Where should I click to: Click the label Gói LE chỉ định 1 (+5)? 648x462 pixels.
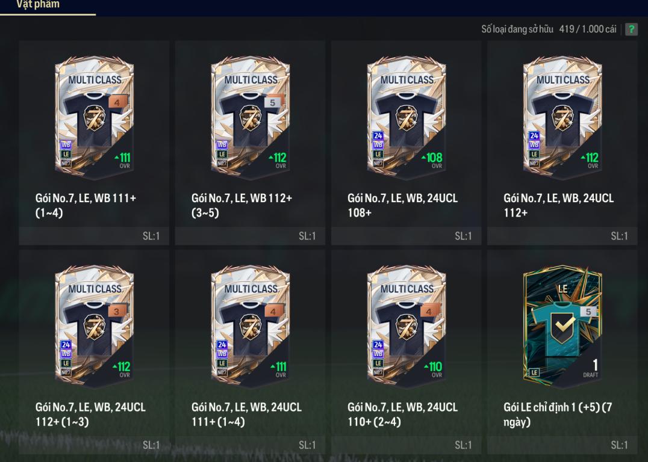point(551,407)
